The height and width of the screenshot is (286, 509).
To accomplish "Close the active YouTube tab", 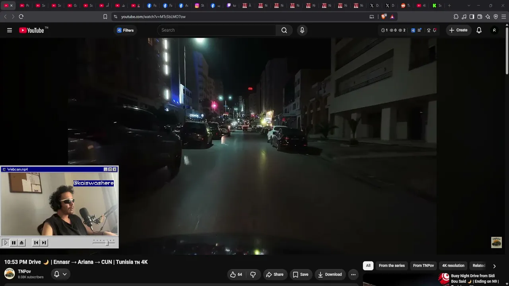I will [11, 6].
